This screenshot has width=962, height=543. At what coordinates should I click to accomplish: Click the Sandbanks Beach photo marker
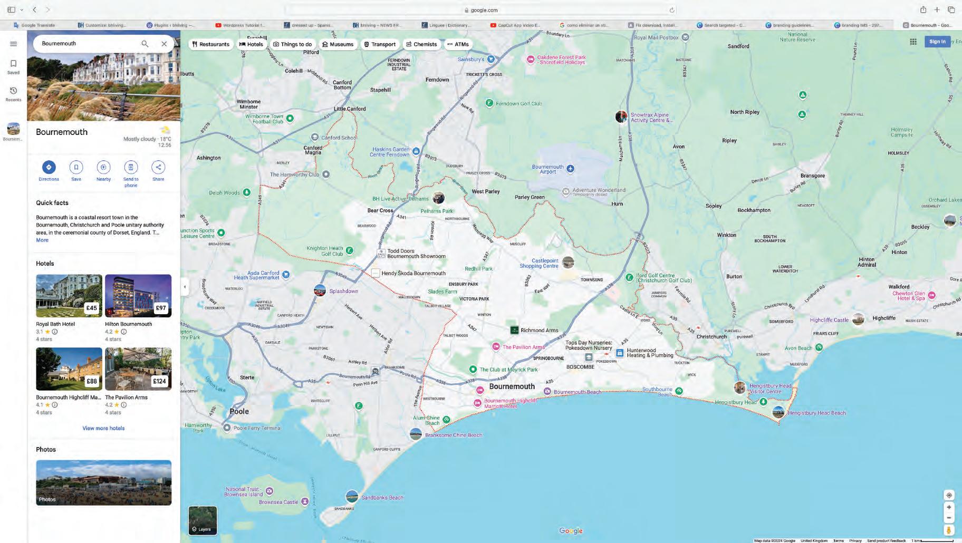352,497
